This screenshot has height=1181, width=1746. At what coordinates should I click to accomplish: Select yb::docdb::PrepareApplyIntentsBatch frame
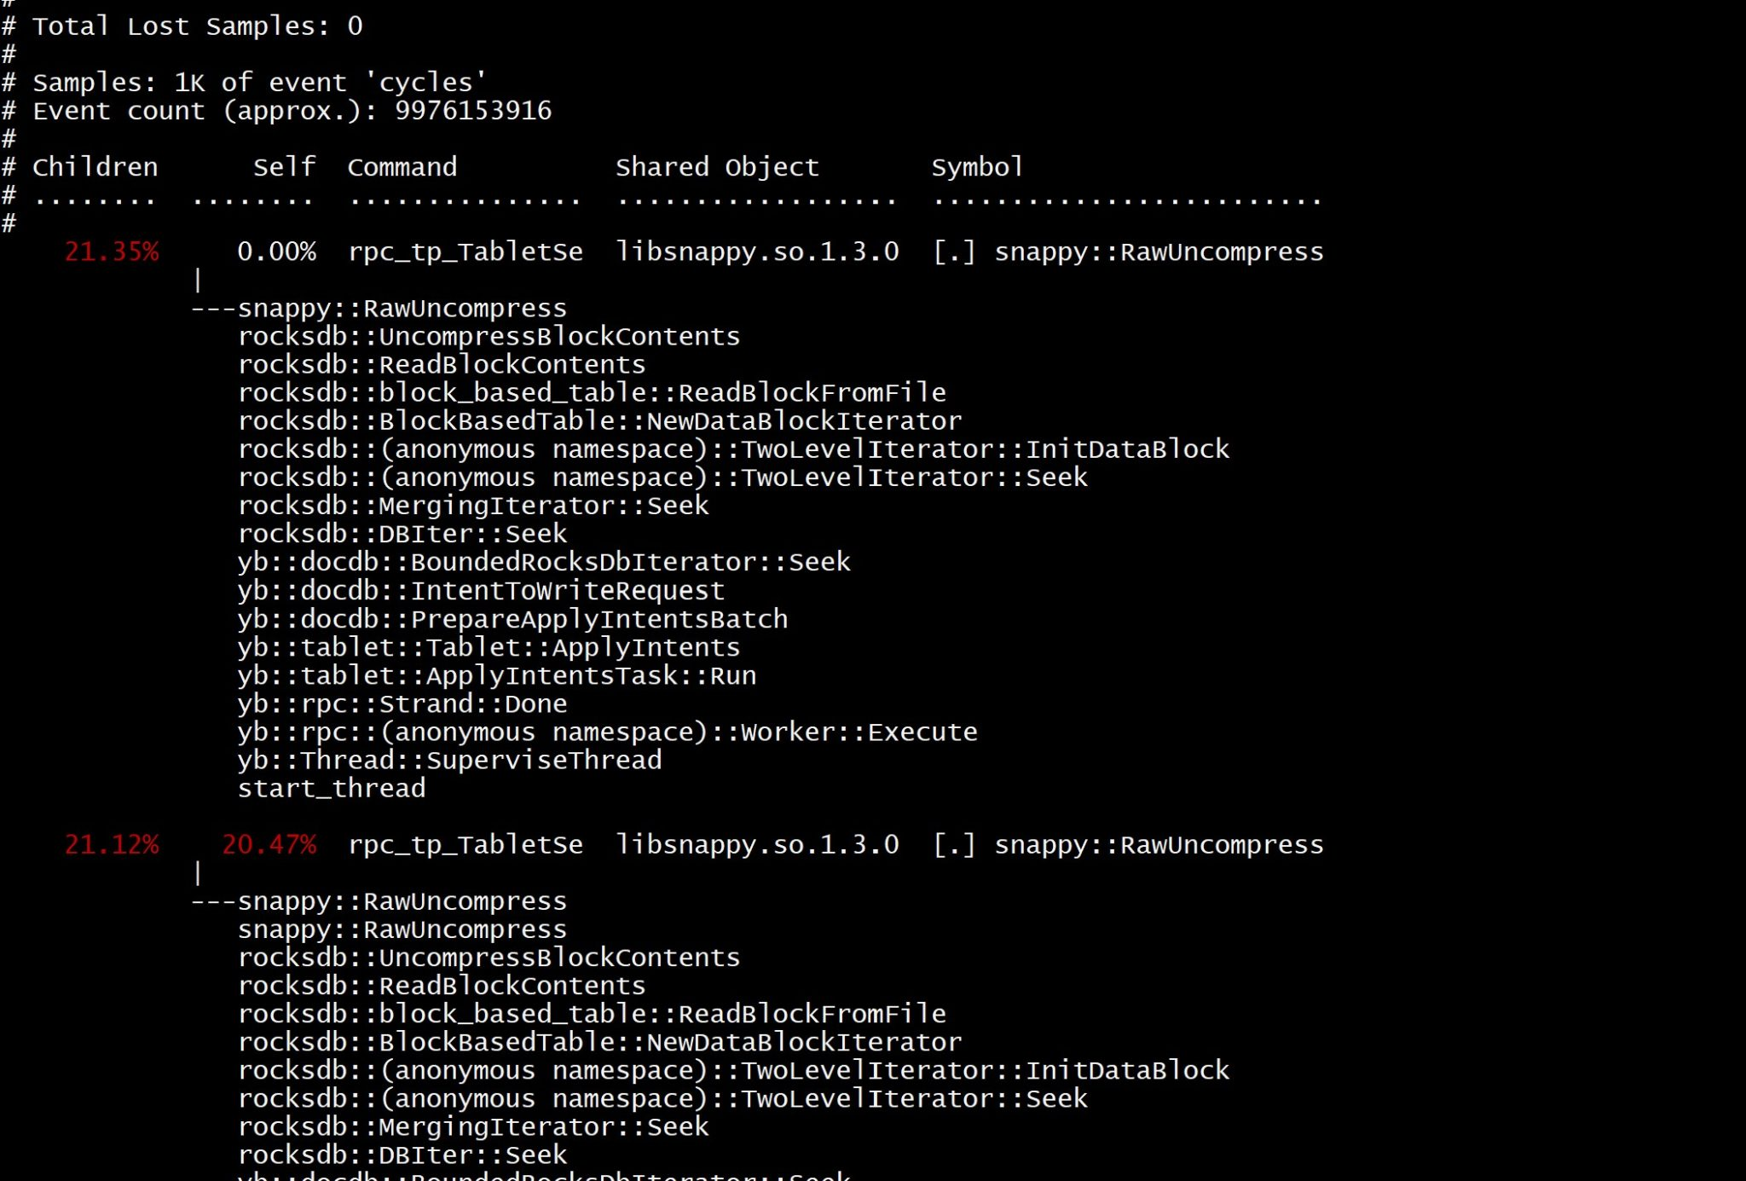[513, 618]
